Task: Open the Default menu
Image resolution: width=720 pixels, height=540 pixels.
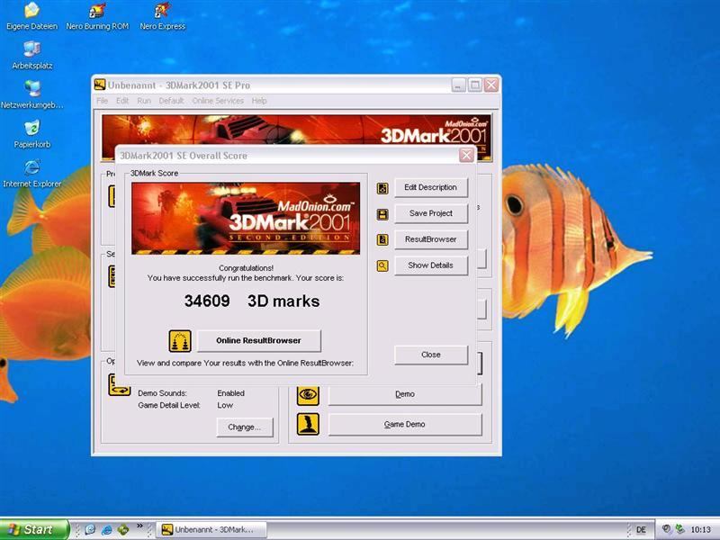Action: [x=171, y=101]
